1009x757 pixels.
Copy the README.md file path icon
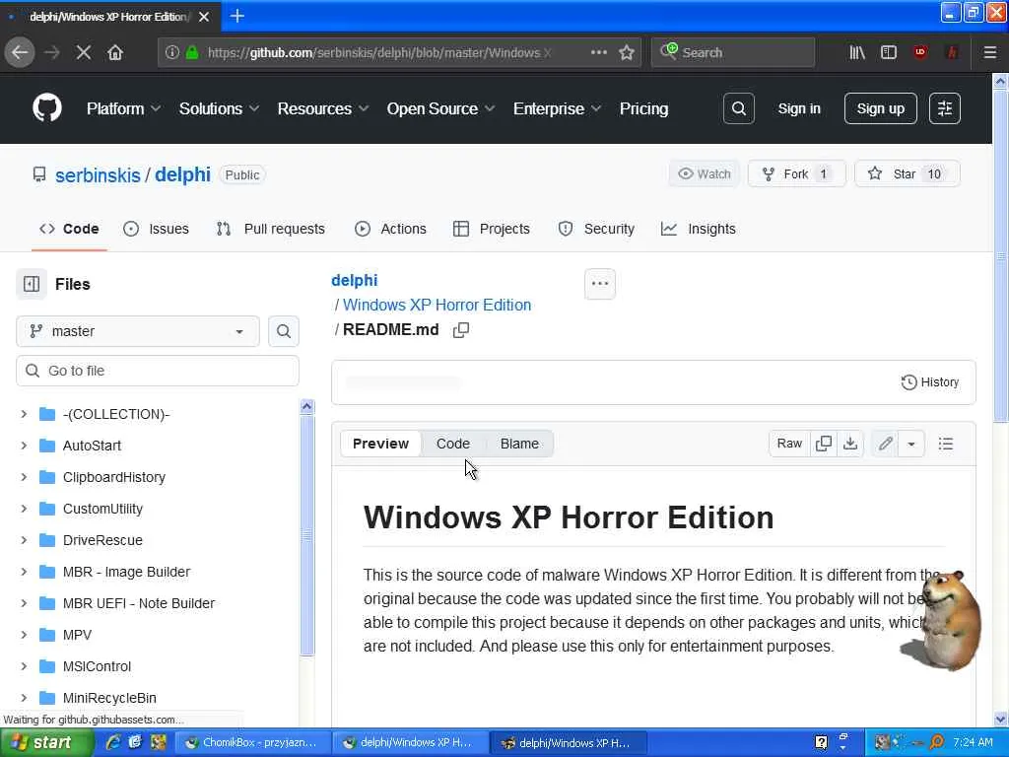(x=461, y=330)
